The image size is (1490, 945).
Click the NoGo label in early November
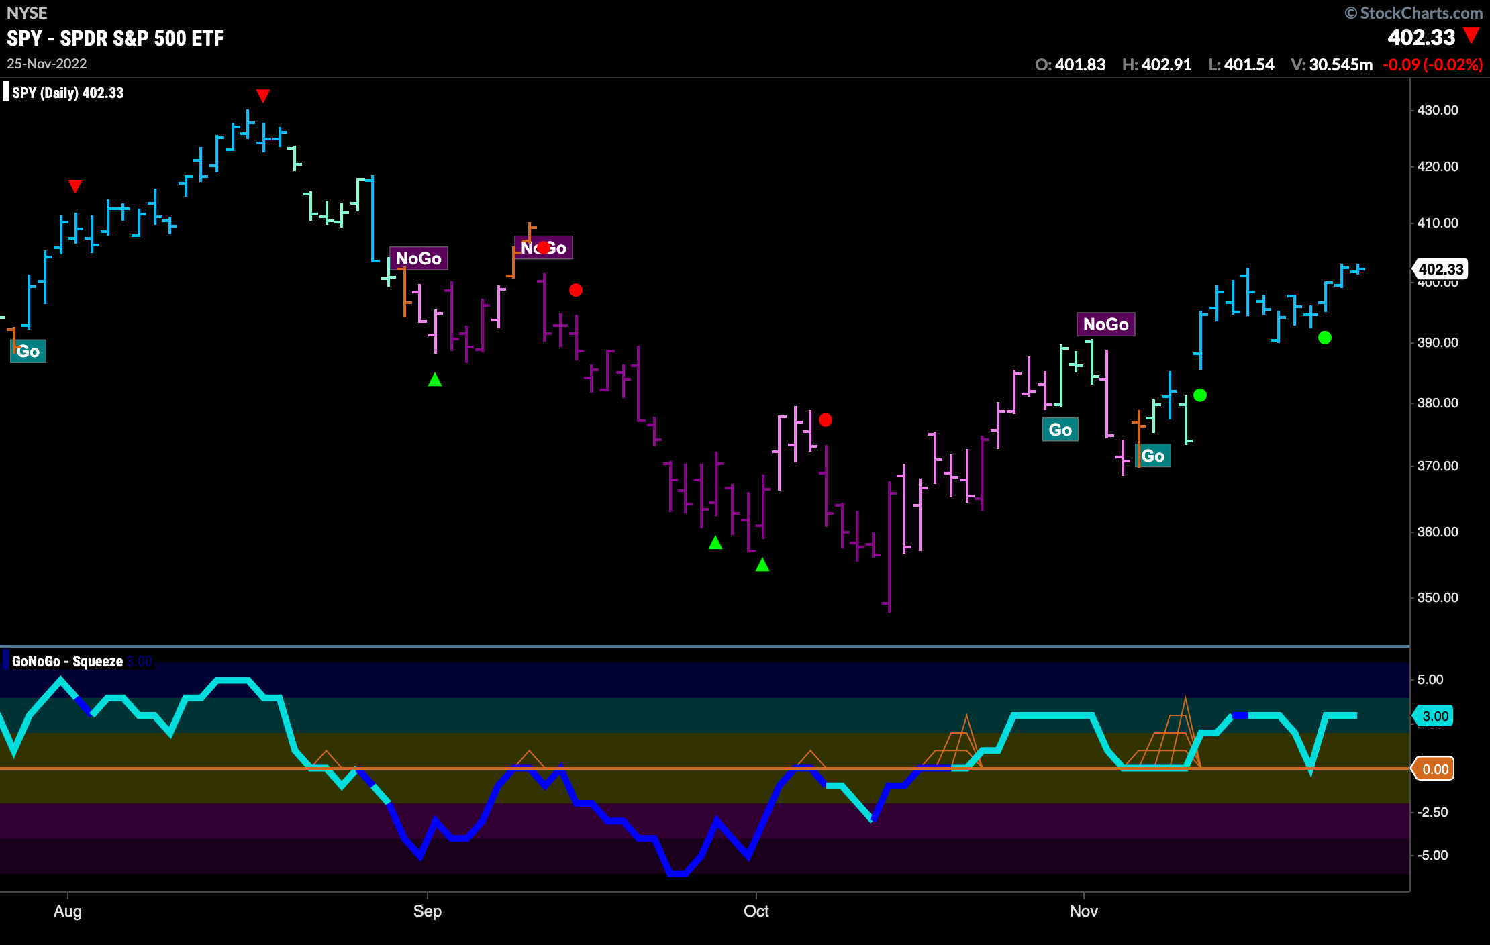(x=1106, y=324)
